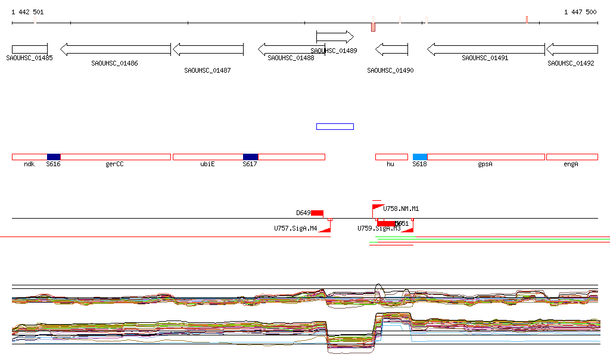
Task: Click the ndk gene name label
Action: click(29, 164)
